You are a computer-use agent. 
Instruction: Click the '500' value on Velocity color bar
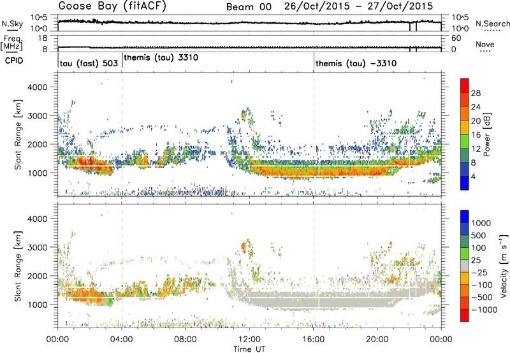479,235
